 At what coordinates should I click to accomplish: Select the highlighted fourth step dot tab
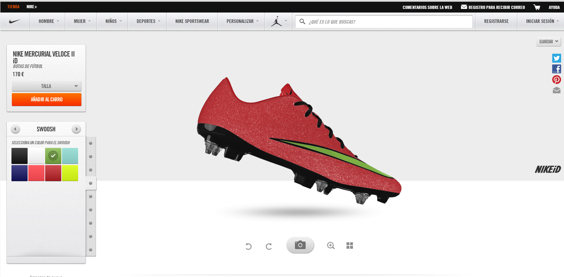click(x=91, y=183)
